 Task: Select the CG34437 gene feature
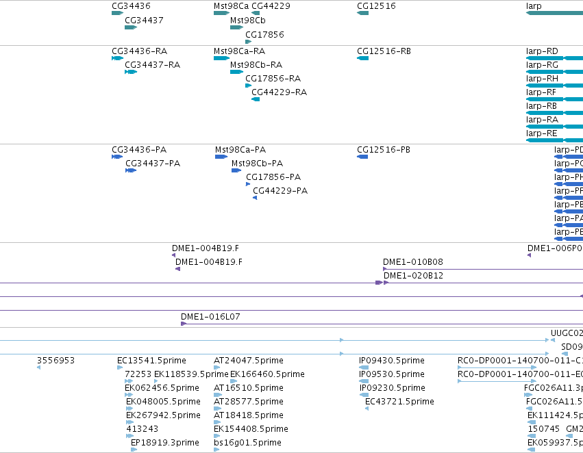(x=131, y=27)
